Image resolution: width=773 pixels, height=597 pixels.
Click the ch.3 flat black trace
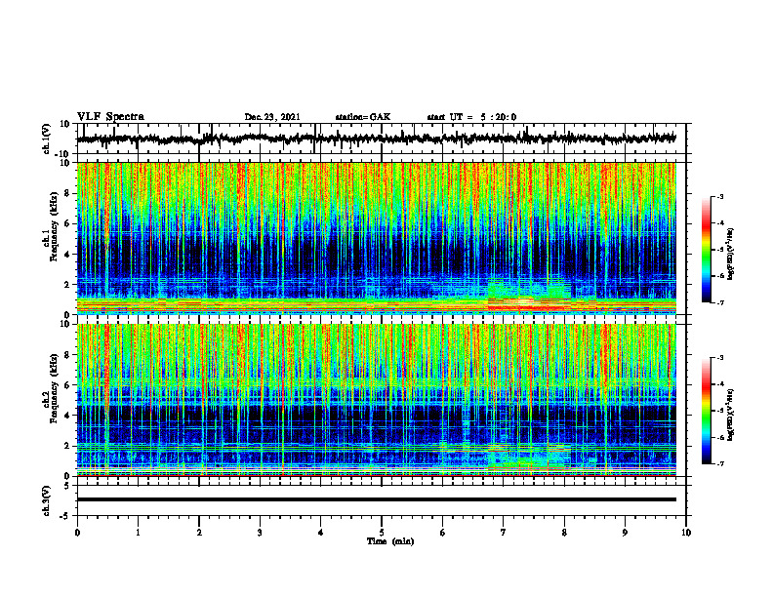(x=377, y=499)
